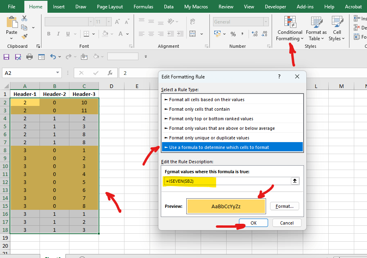The image size is (367, 258).
Task: Select 'Format all cells based on their values'
Action: [233, 100]
